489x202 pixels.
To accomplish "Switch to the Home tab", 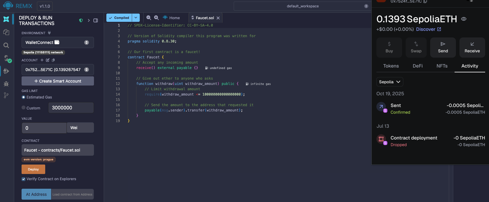I will click(x=171, y=18).
